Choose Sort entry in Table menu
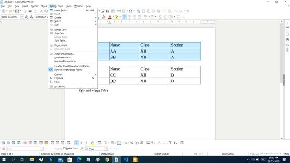 point(73,81)
